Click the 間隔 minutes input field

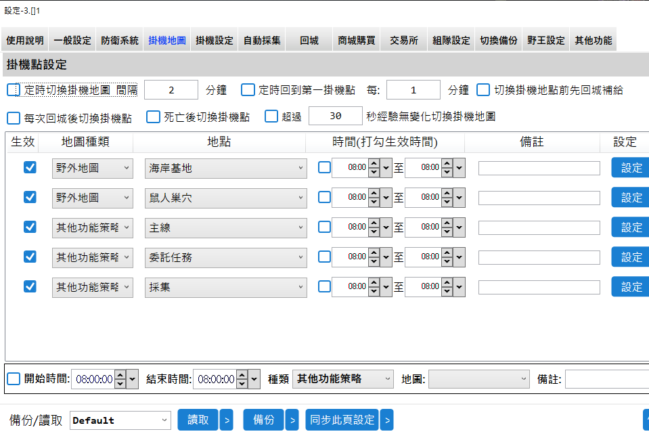(171, 90)
